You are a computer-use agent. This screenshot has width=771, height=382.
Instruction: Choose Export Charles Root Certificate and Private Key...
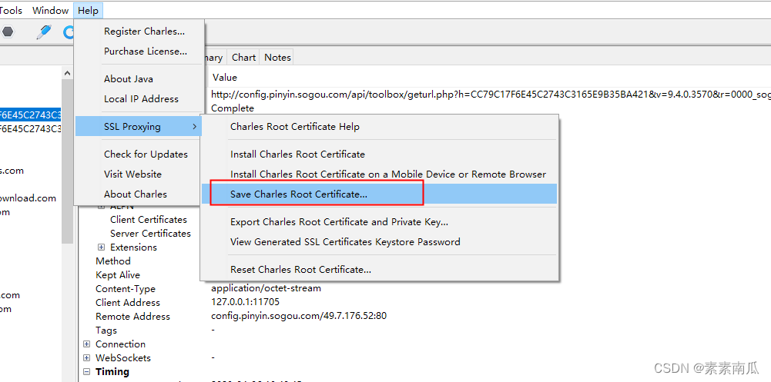point(339,221)
